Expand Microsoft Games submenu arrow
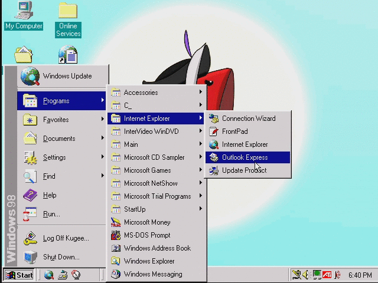 pyautogui.click(x=201, y=170)
